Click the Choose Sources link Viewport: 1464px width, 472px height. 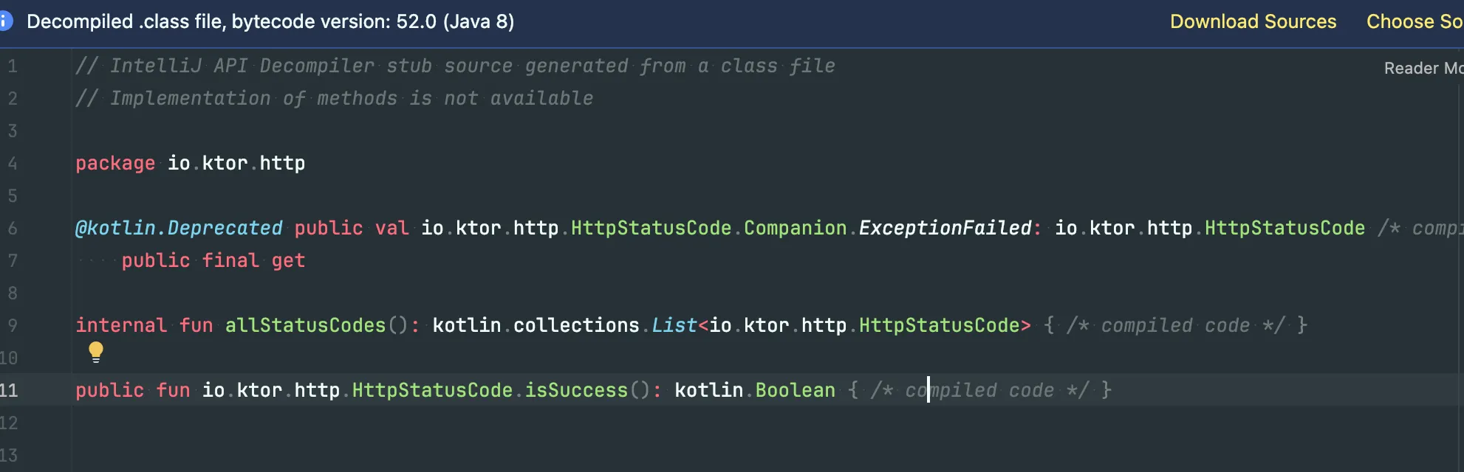(1415, 21)
